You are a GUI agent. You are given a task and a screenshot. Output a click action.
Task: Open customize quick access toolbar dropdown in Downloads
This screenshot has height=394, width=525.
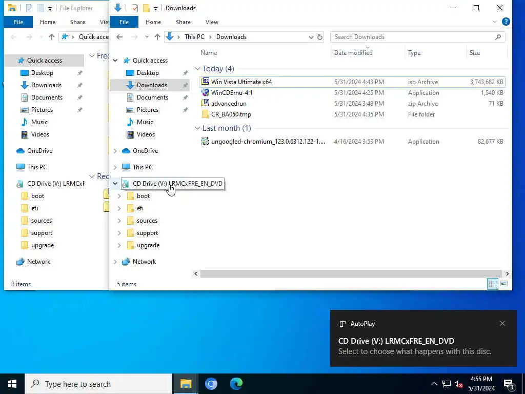(156, 8)
